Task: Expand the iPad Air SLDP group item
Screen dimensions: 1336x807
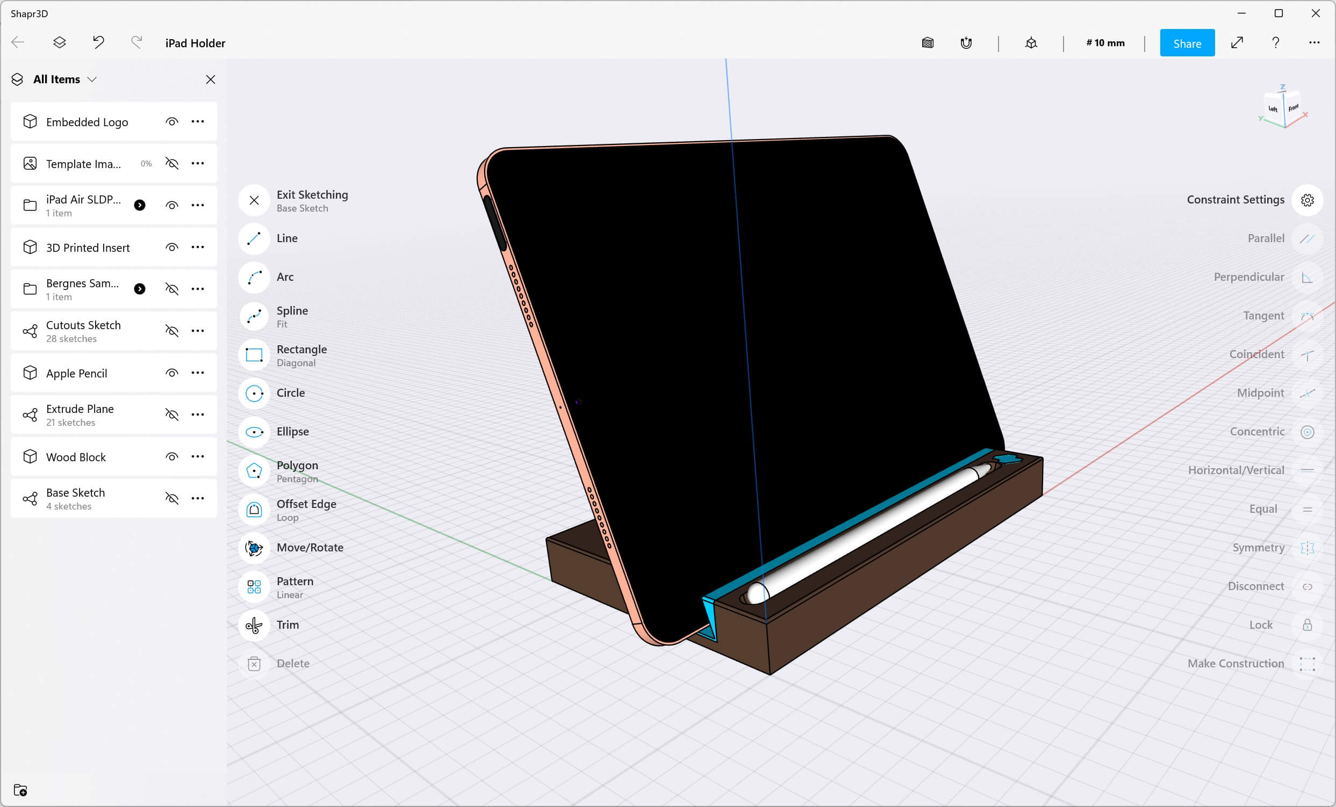Action: pos(140,205)
